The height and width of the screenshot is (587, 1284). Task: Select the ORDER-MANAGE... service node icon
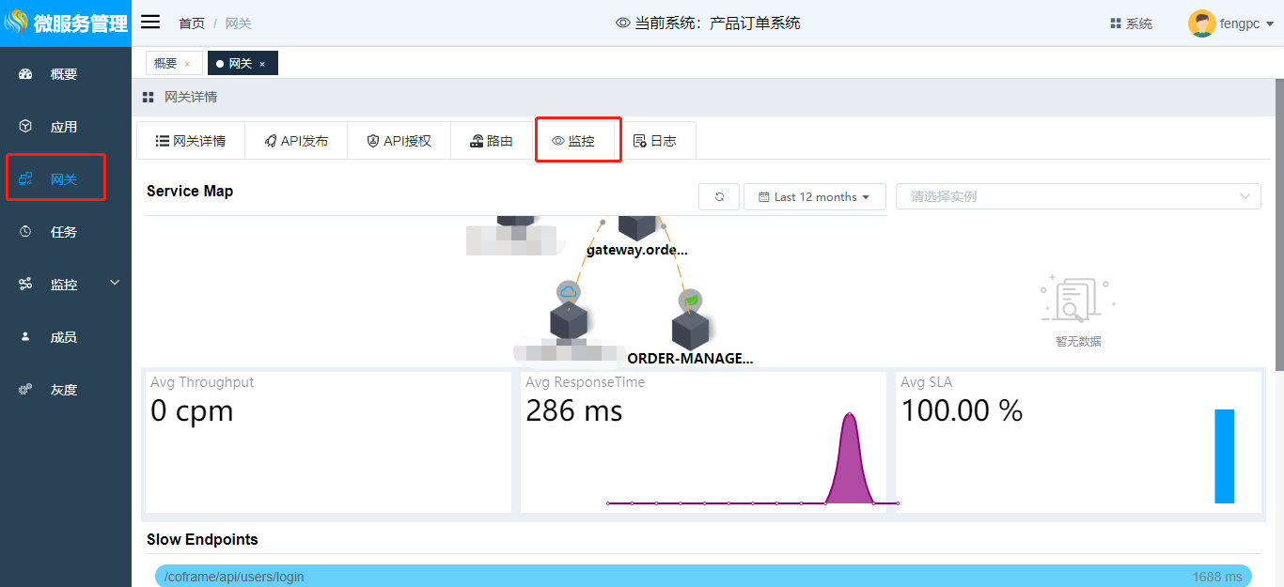pos(690,331)
